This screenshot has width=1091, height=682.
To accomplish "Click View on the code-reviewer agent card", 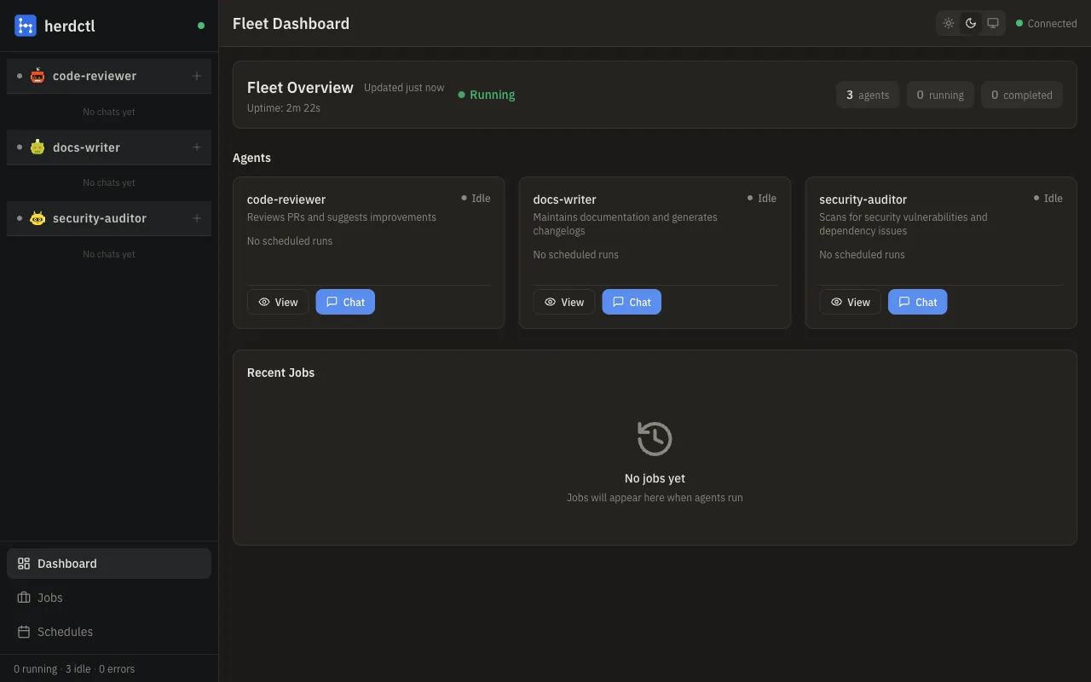I will tap(278, 302).
